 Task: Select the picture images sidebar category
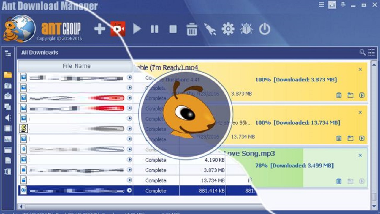point(8,139)
